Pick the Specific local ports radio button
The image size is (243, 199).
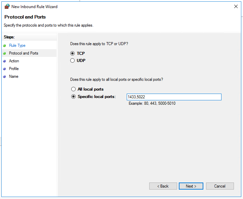pyautogui.click(x=73, y=97)
